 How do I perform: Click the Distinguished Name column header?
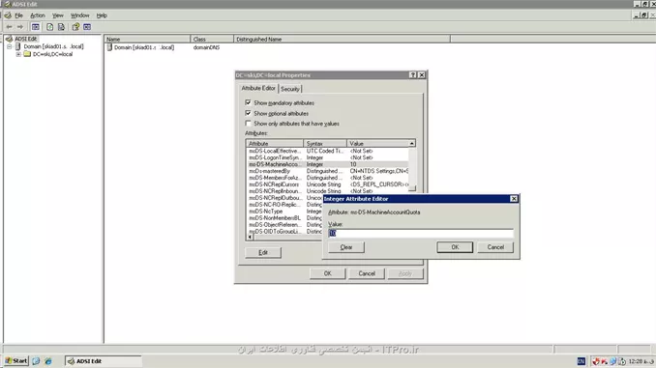point(342,40)
